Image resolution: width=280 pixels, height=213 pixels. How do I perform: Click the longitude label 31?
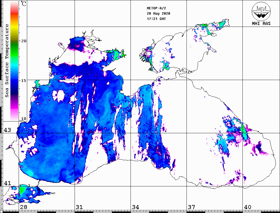tap(79, 207)
